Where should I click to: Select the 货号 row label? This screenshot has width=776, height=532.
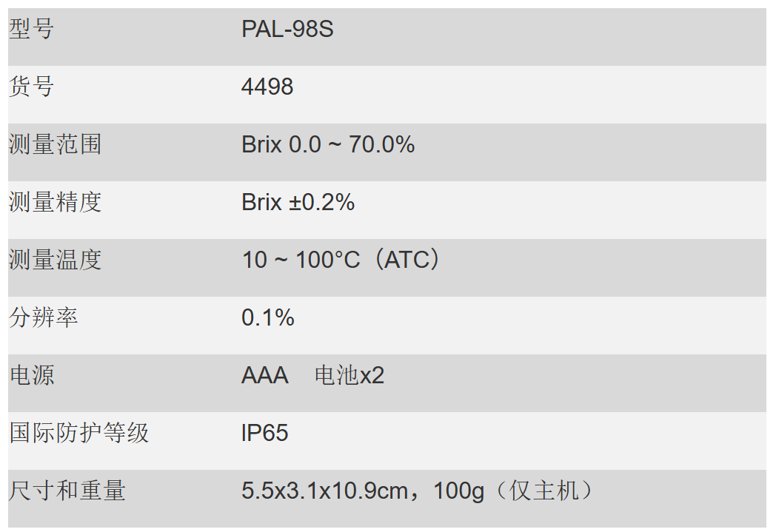[x=32, y=87]
